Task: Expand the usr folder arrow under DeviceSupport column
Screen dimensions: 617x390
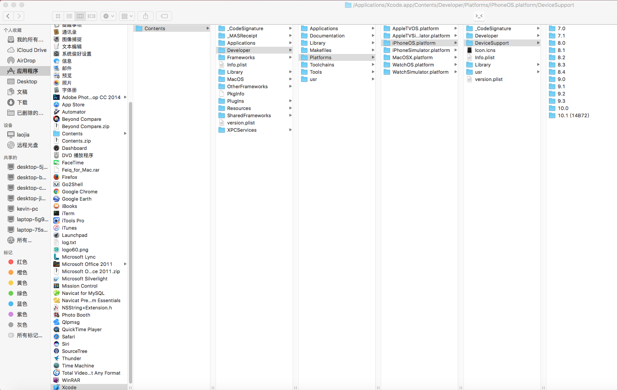Action: point(538,72)
